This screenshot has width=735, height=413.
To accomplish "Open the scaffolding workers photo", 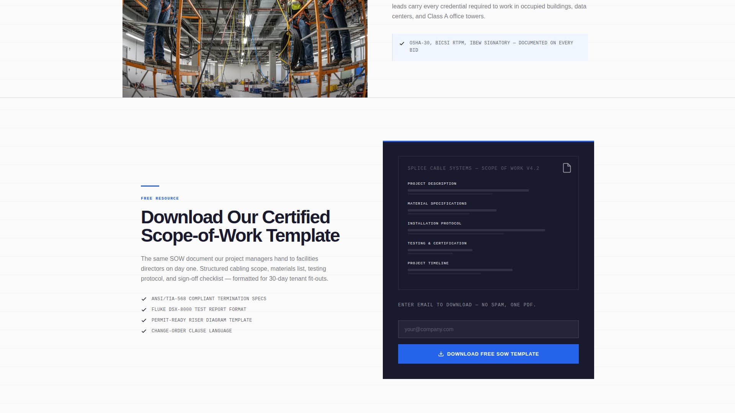I will (x=245, y=49).
